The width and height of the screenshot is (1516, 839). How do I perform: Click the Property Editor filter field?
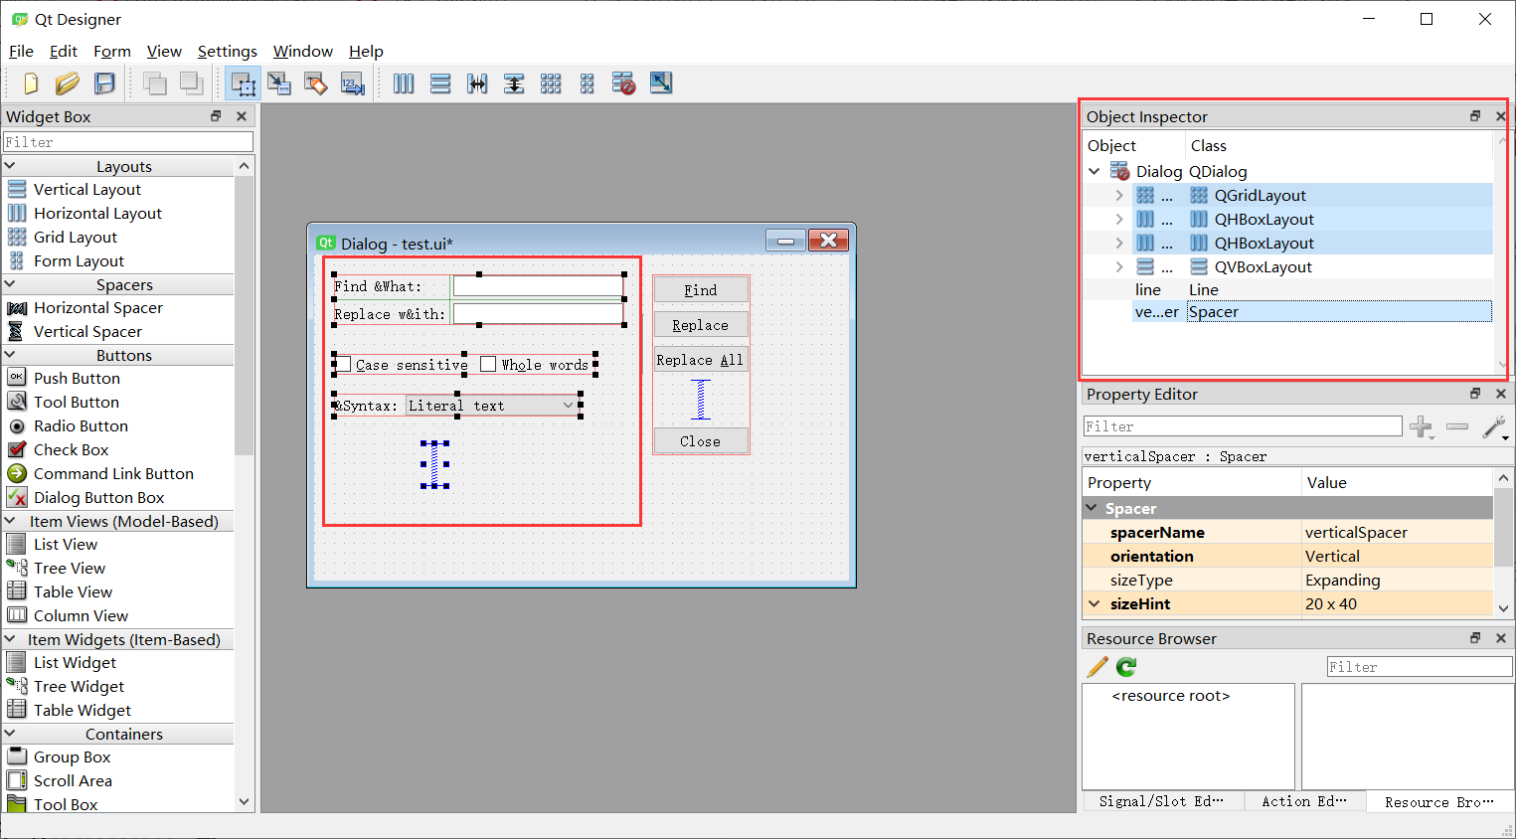(x=1243, y=426)
